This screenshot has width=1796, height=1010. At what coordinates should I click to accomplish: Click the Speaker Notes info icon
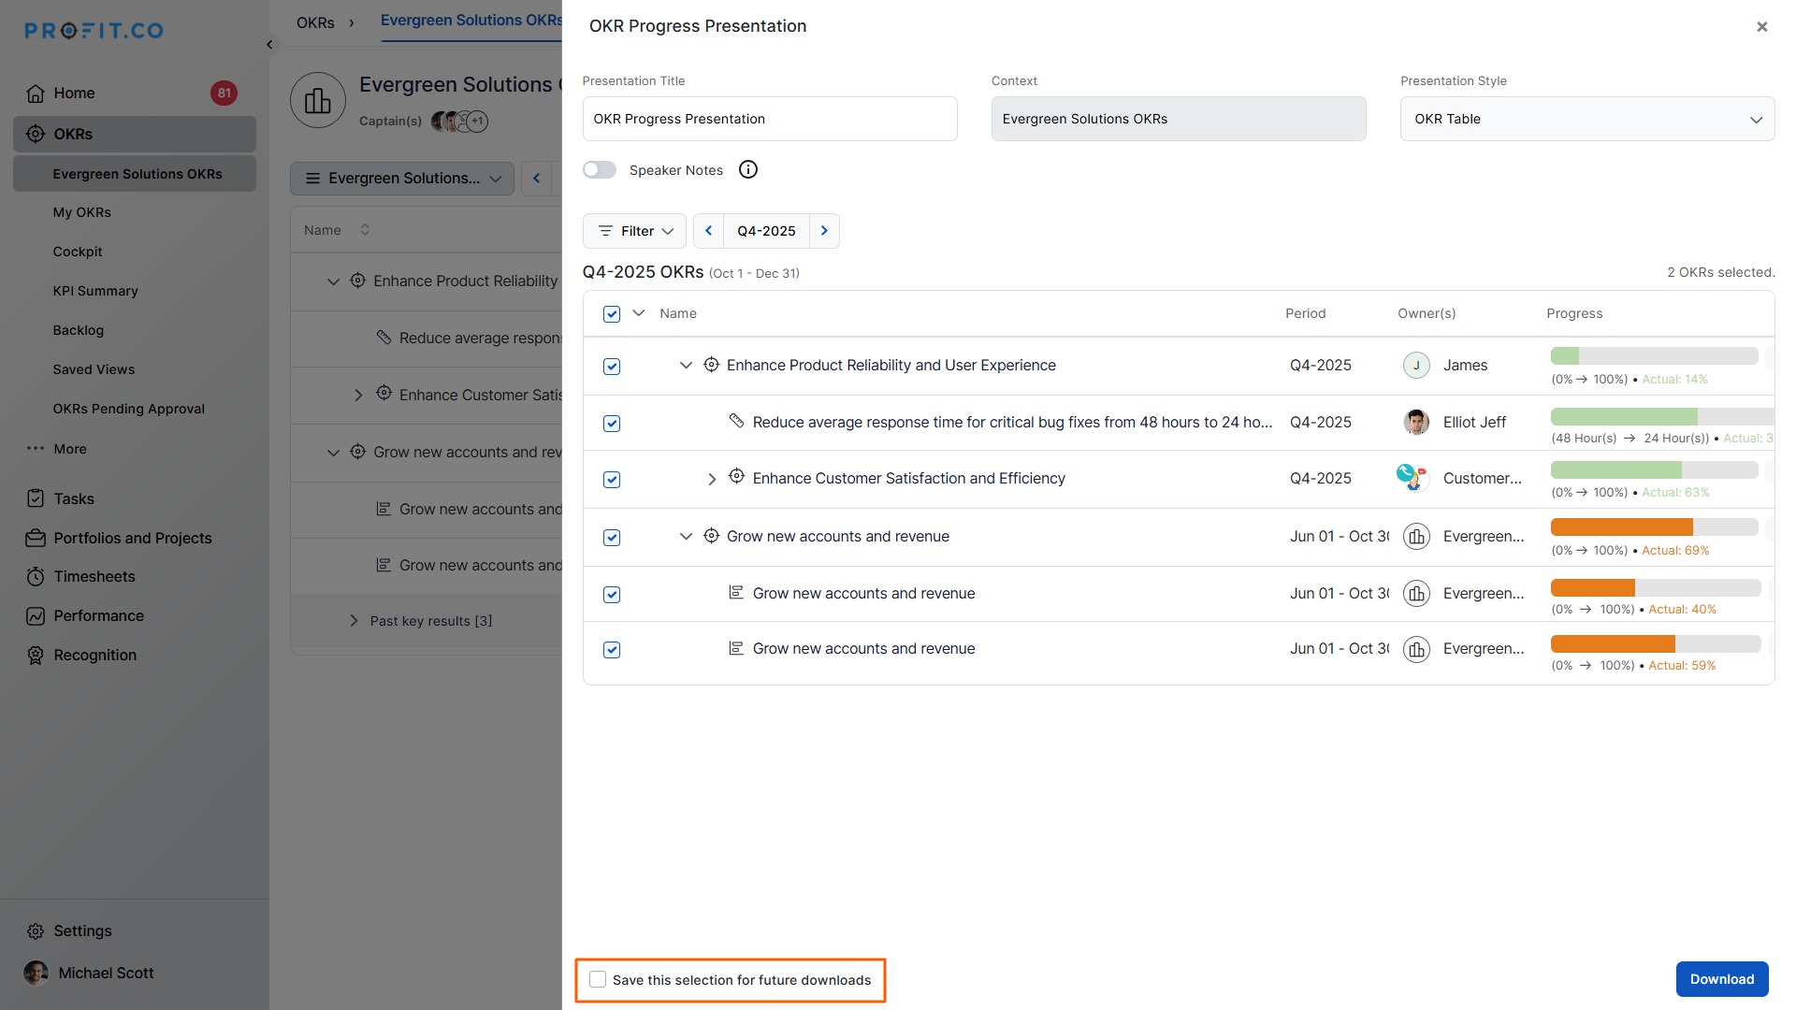[x=748, y=169]
